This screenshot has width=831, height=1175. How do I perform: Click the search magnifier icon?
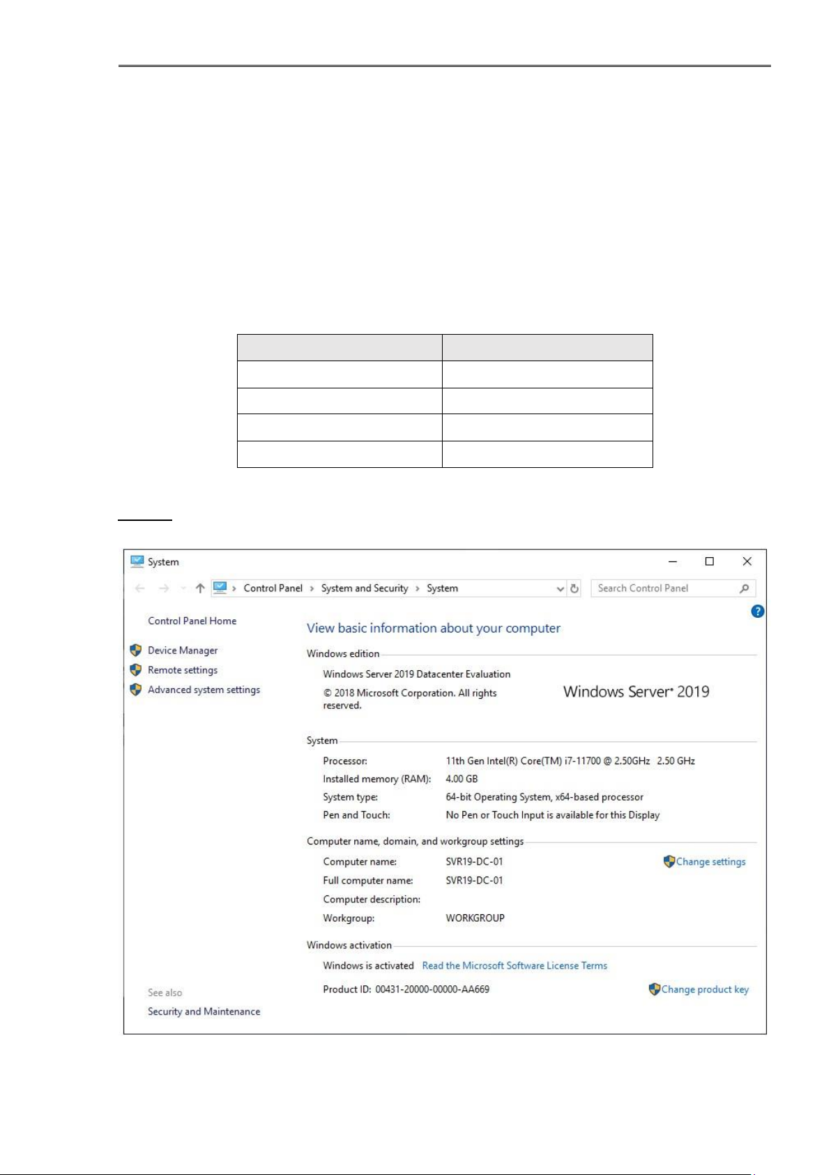click(x=745, y=589)
